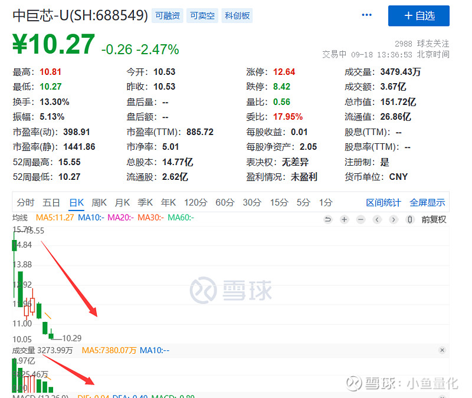
Task: Click the MA60 moving average label
Action: [x=181, y=217]
